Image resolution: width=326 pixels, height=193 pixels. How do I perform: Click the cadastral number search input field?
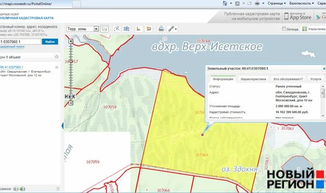20,42
